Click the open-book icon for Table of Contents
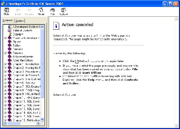180x129 pixels. click(9, 30)
